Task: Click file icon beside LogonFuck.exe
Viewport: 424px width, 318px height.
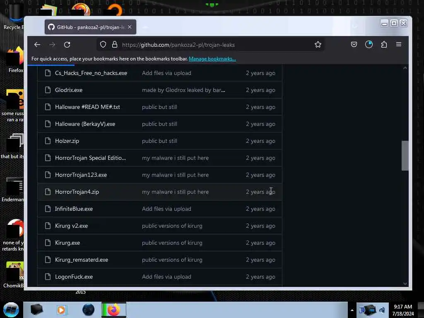Action: tap(48, 277)
